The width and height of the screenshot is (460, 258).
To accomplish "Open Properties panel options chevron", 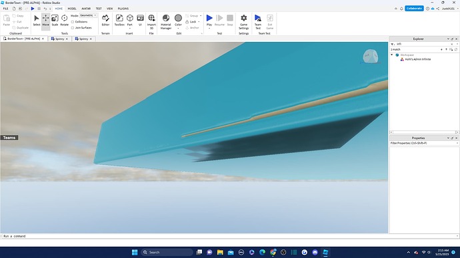I will 448,138.
